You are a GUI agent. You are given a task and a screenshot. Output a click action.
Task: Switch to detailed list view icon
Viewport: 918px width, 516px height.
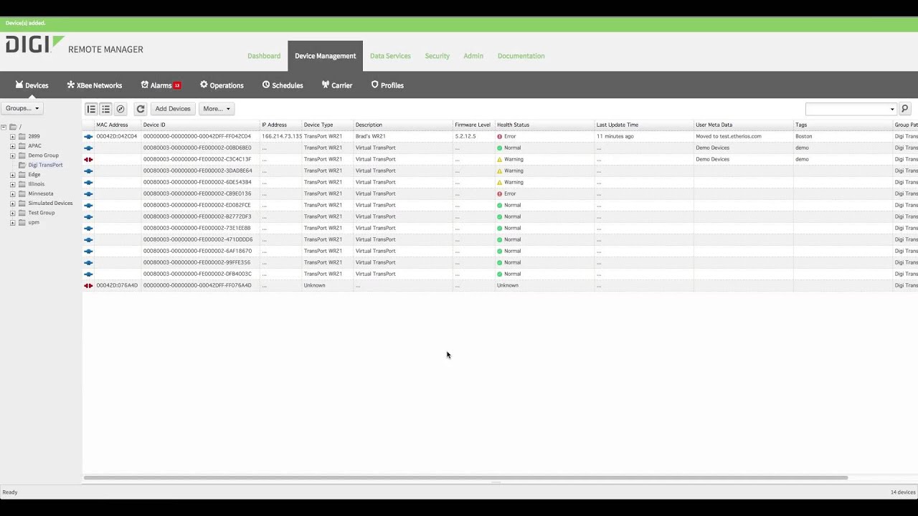91,109
